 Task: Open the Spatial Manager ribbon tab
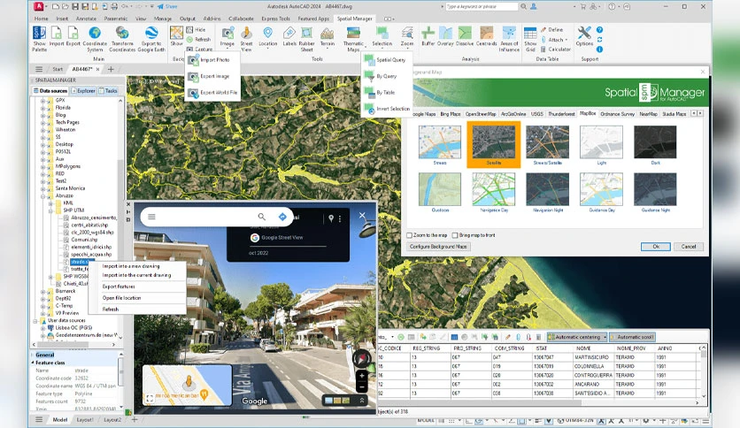(354, 19)
